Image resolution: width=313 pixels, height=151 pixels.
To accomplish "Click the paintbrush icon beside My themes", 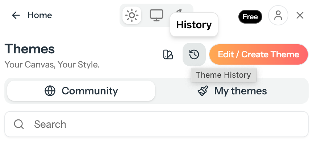I will (x=203, y=91).
